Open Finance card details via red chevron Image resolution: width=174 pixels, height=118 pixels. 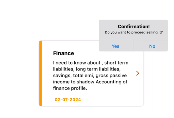138,73
